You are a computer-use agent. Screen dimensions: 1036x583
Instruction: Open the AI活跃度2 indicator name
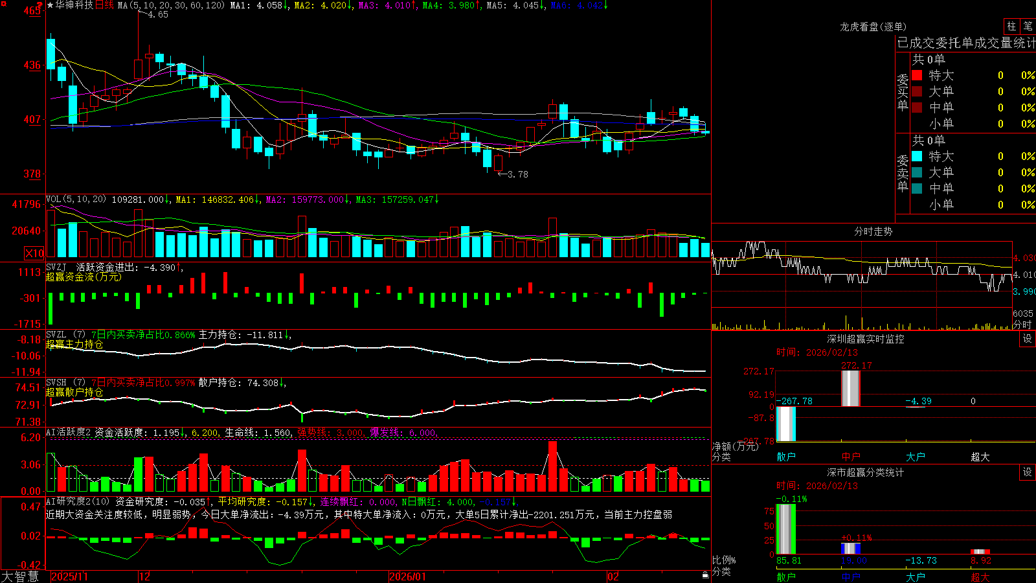pos(68,433)
